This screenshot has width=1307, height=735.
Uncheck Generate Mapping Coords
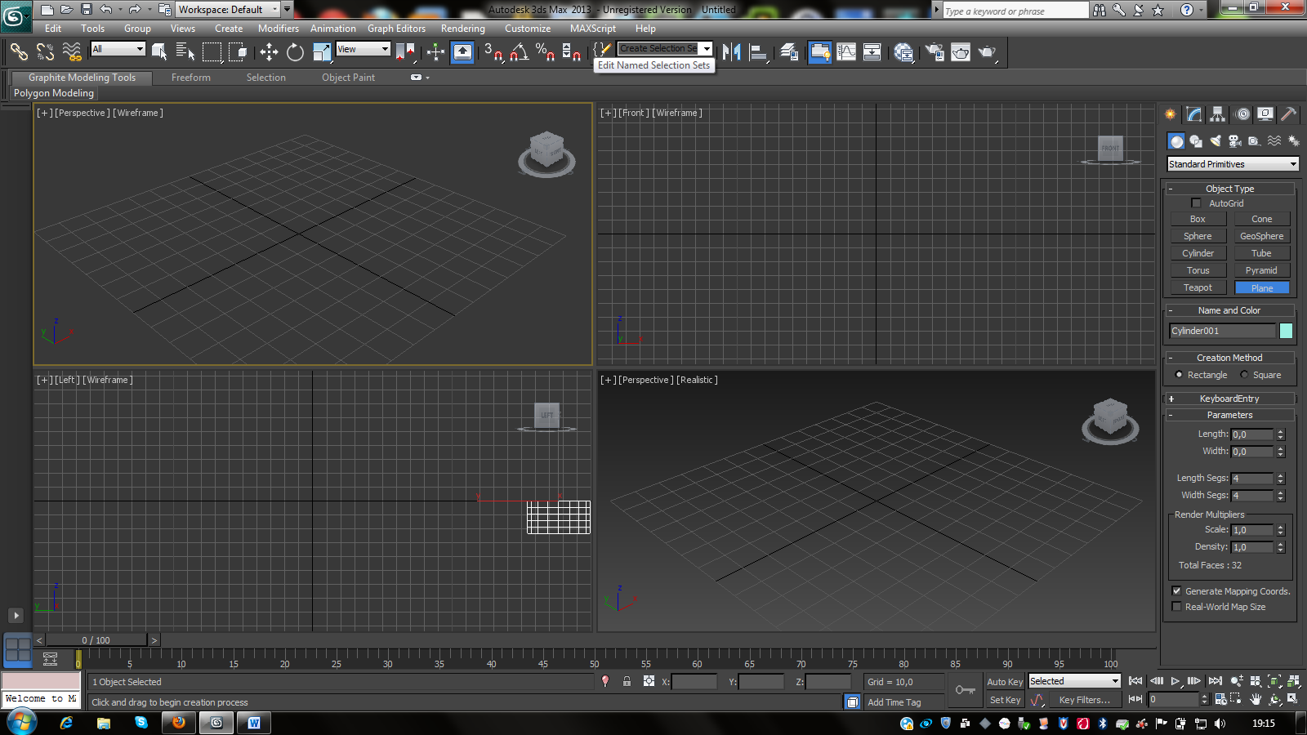point(1176,591)
